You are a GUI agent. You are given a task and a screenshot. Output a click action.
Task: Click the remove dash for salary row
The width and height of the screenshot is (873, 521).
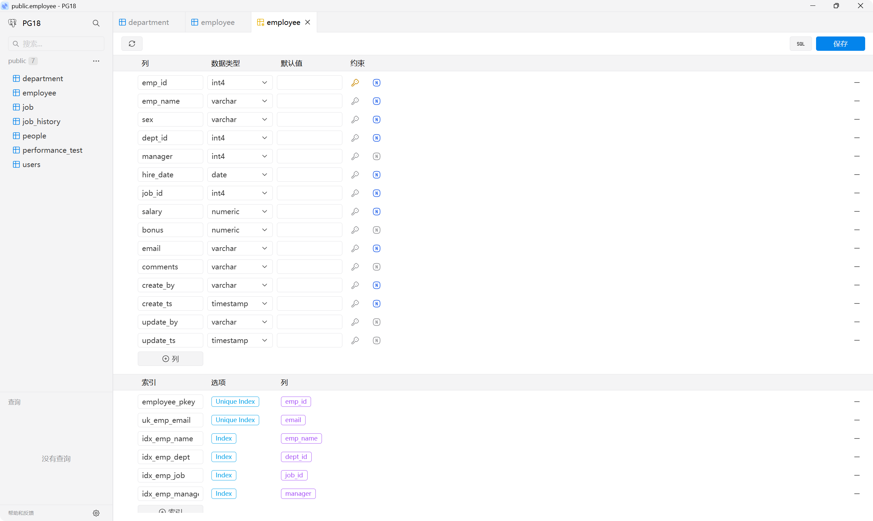click(x=857, y=211)
